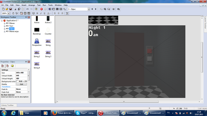Open the frame selector dropdown

click(89, 9)
